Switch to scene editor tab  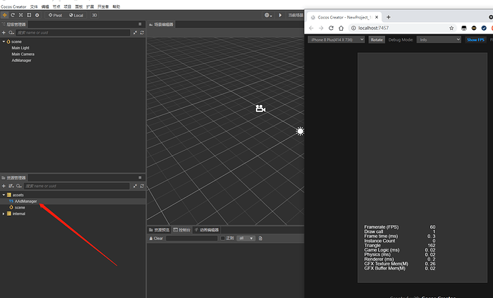(x=161, y=24)
